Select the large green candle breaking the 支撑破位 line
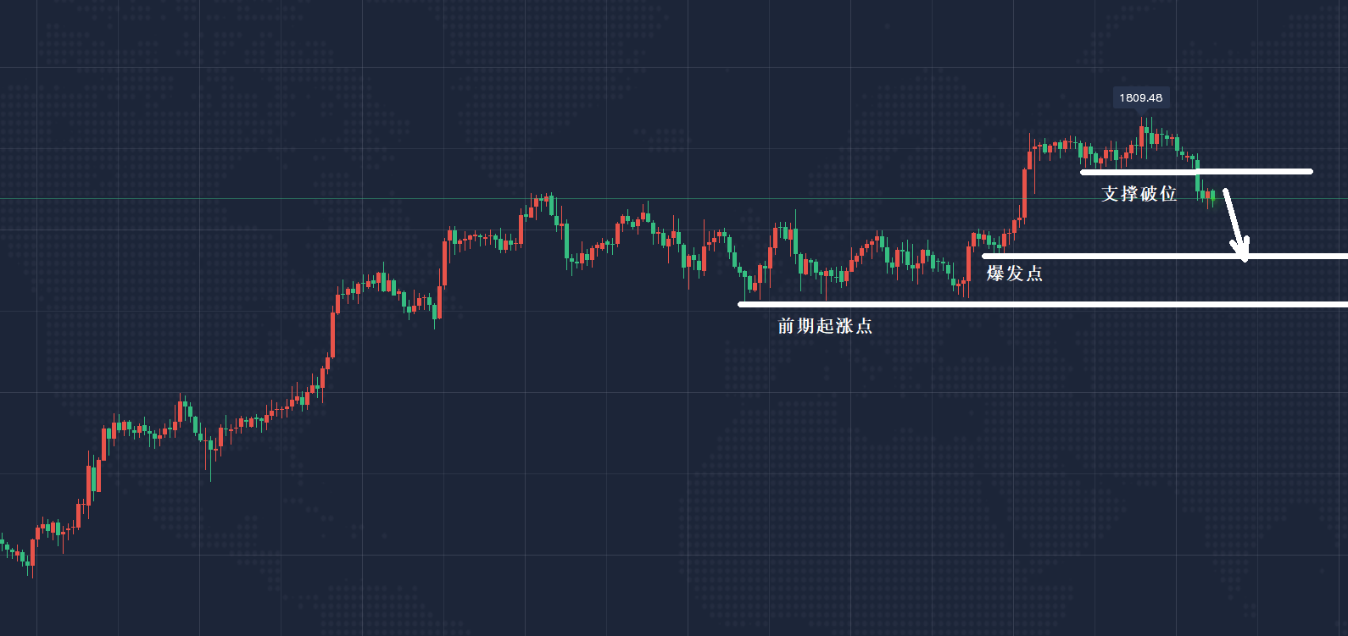 (1197, 178)
